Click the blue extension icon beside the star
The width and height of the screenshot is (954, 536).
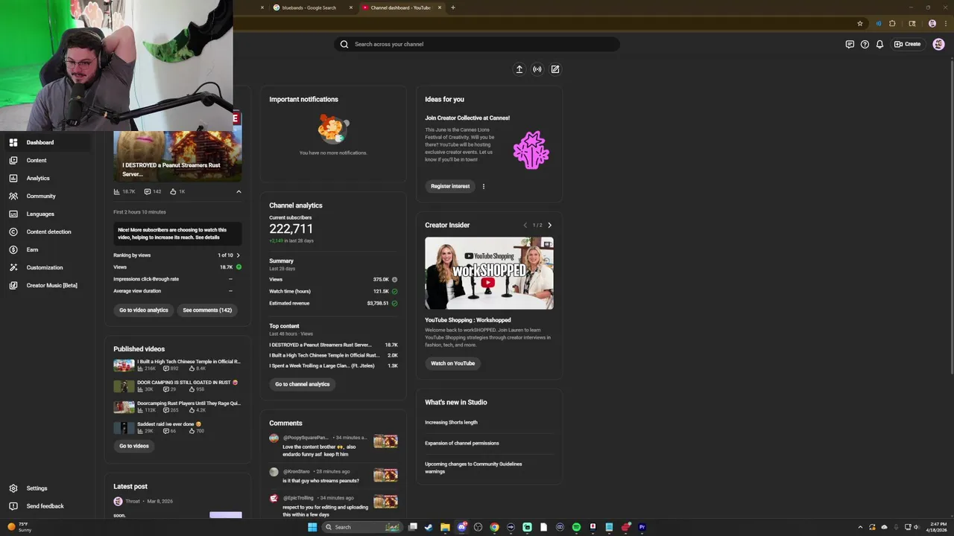tap(878, 23)
